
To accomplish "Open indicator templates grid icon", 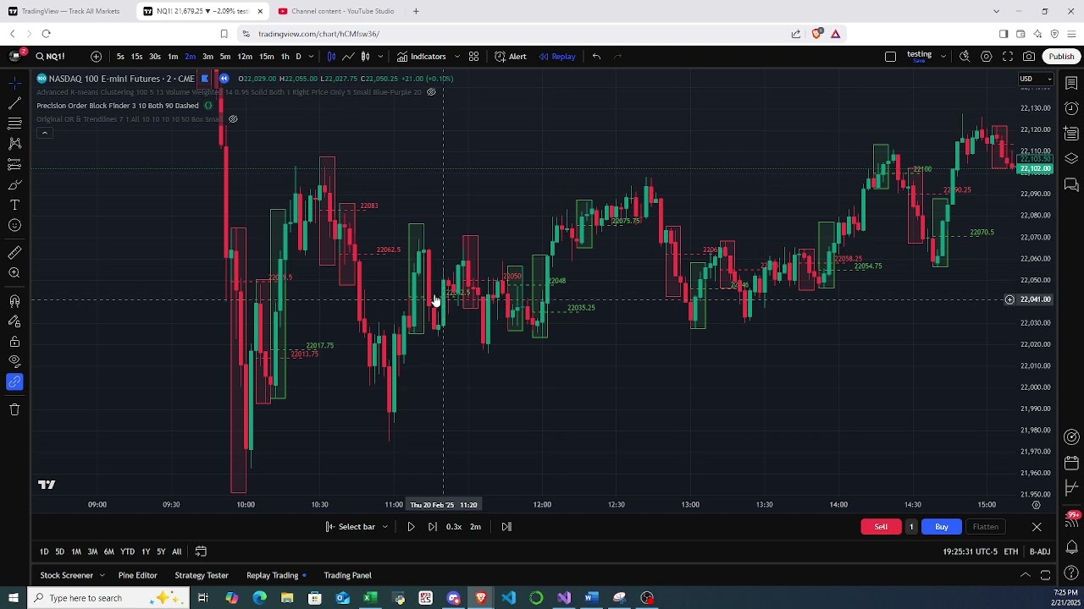I will (x=474, y=57).
